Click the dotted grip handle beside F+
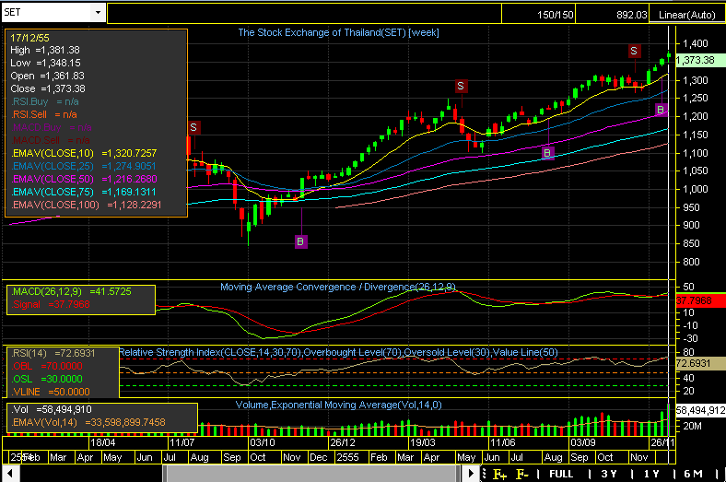726x482 pixels. click(485, 474)
